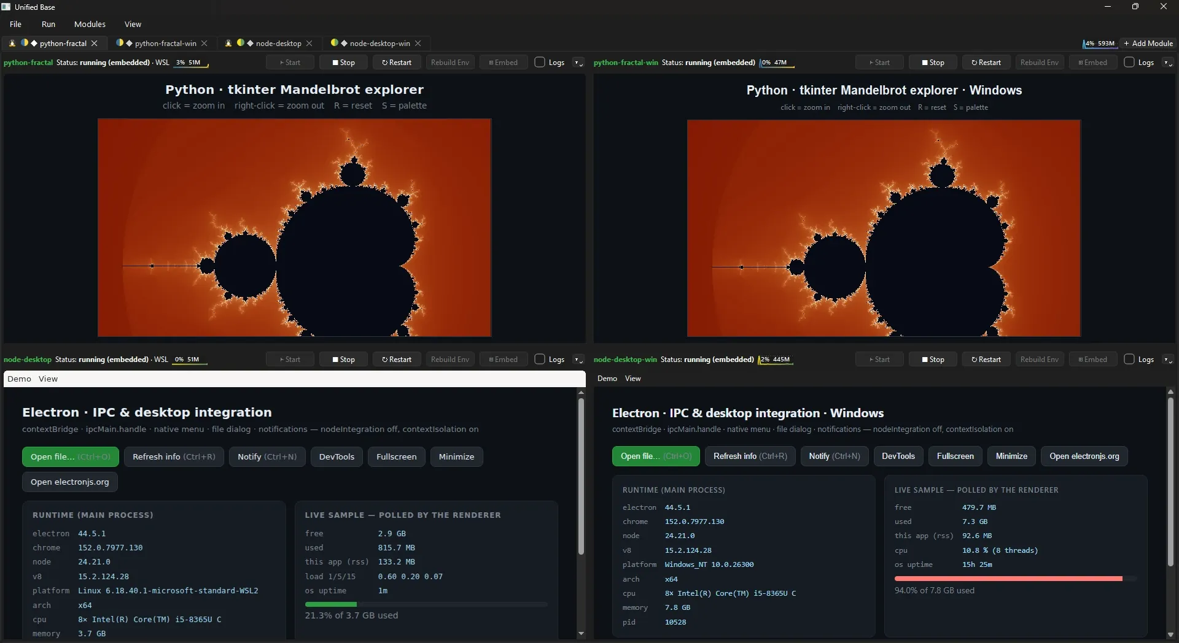Image resolution: width=1179 pixels, height=643 pixels.
Task: Enable Logs checkbox for python-fractal-win
Action: (1129, 62)
